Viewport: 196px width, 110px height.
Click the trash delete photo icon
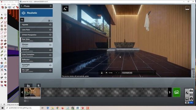tap(39, 86)
